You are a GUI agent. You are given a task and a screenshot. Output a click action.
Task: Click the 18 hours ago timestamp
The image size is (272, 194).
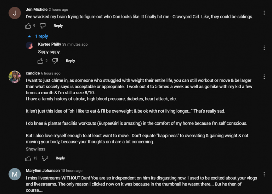click(x=72, y=171)
